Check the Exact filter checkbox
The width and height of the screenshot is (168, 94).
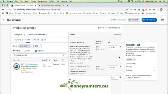[x=25, y=51]
